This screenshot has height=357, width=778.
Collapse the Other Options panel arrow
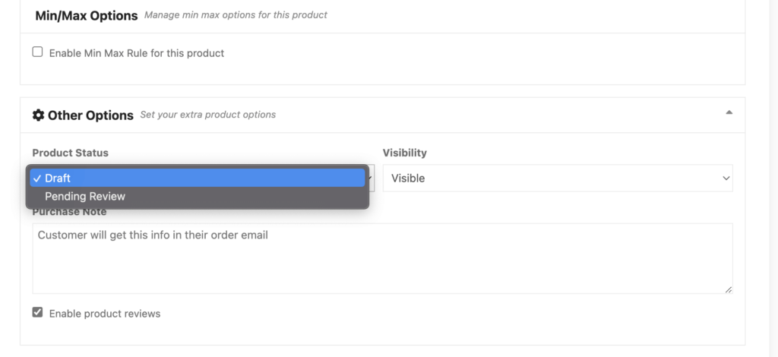pyautogui.click(x=729, y=112)
